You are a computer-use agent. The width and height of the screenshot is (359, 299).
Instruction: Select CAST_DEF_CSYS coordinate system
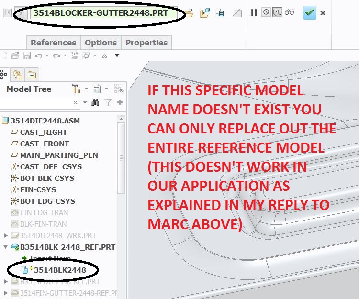[x=51, y=166]
